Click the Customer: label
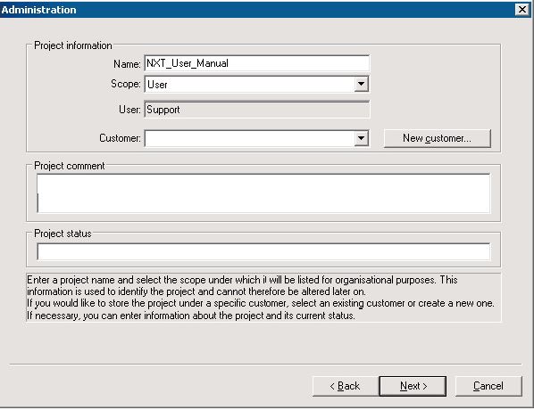 tap(120, 138)
